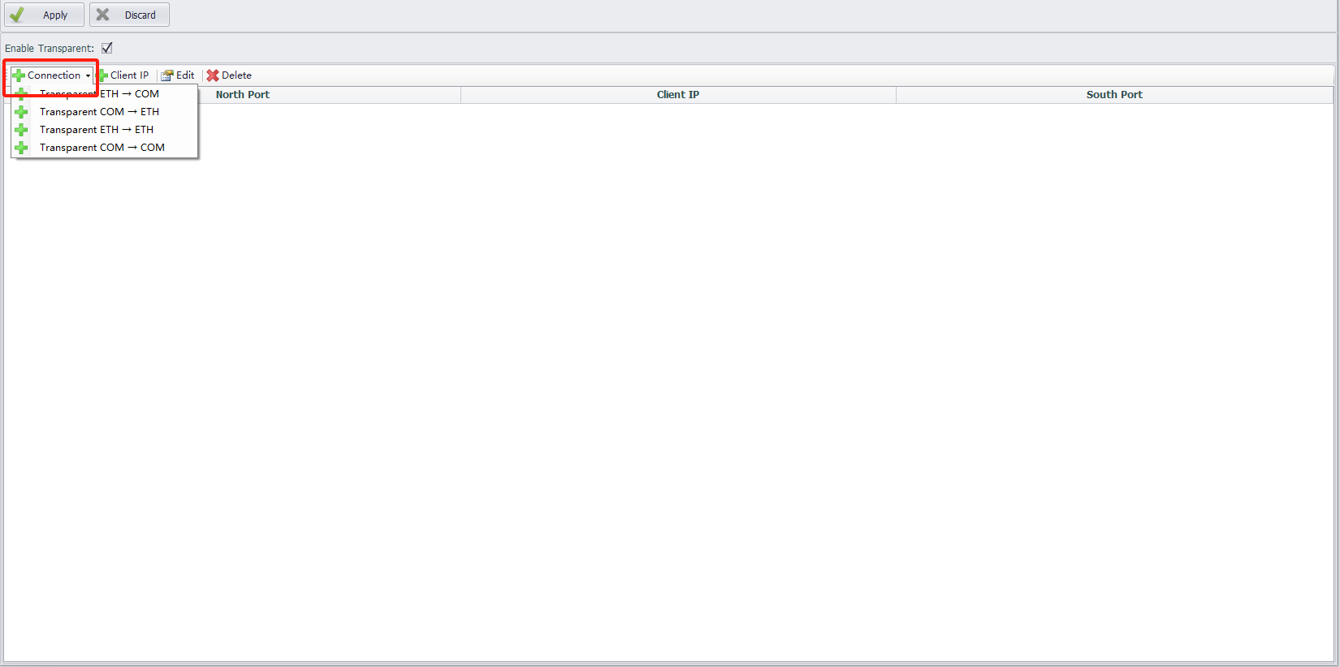Click the North Port column header

pyautogui.click(x=243, y=95)
